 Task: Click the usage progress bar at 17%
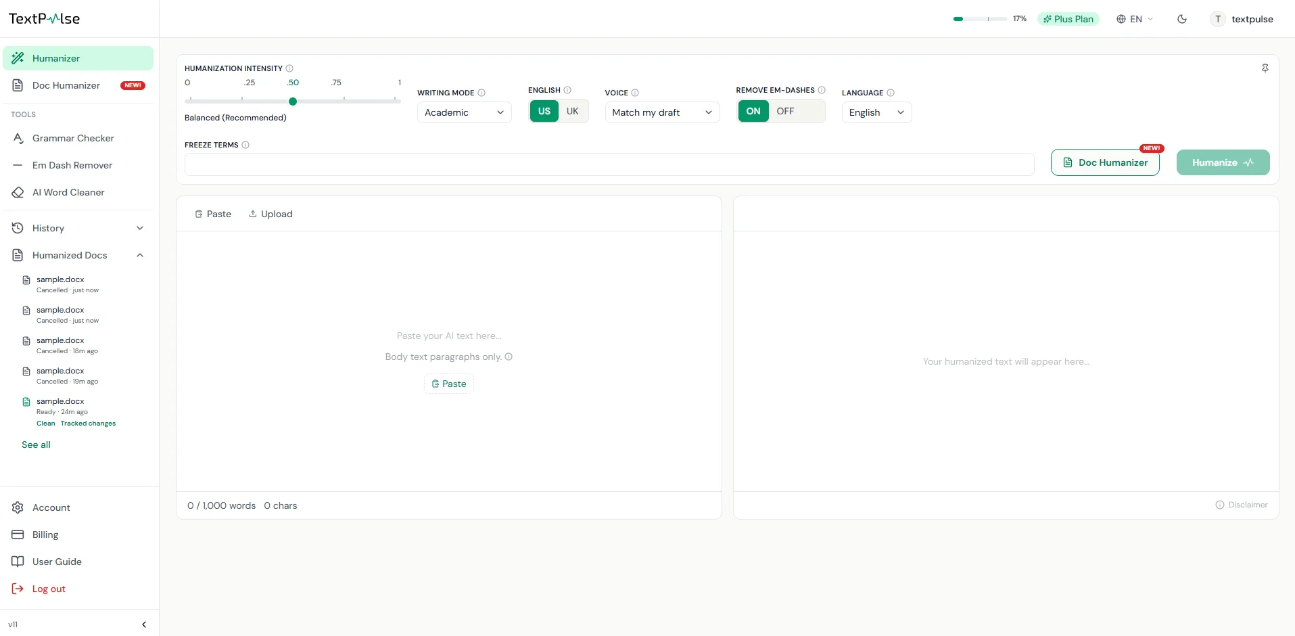coord(980,19)
